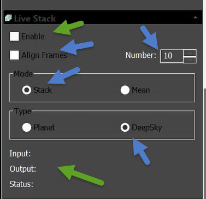Tick the Align Frames checkbox
This screenshot has height=199, width=206.
14,55
